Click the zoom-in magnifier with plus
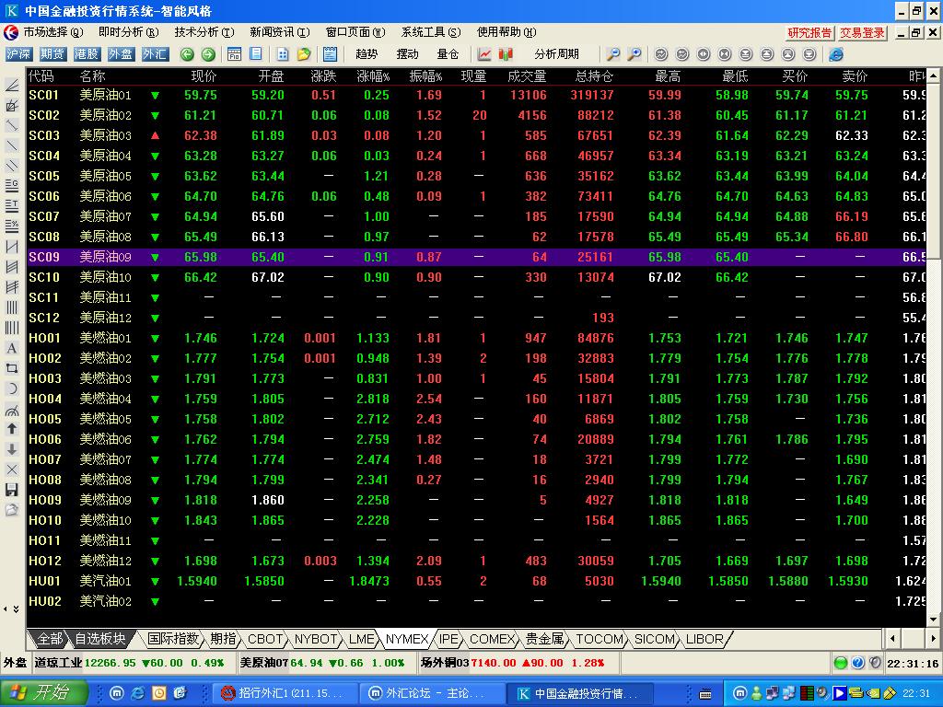 (634, 54)
